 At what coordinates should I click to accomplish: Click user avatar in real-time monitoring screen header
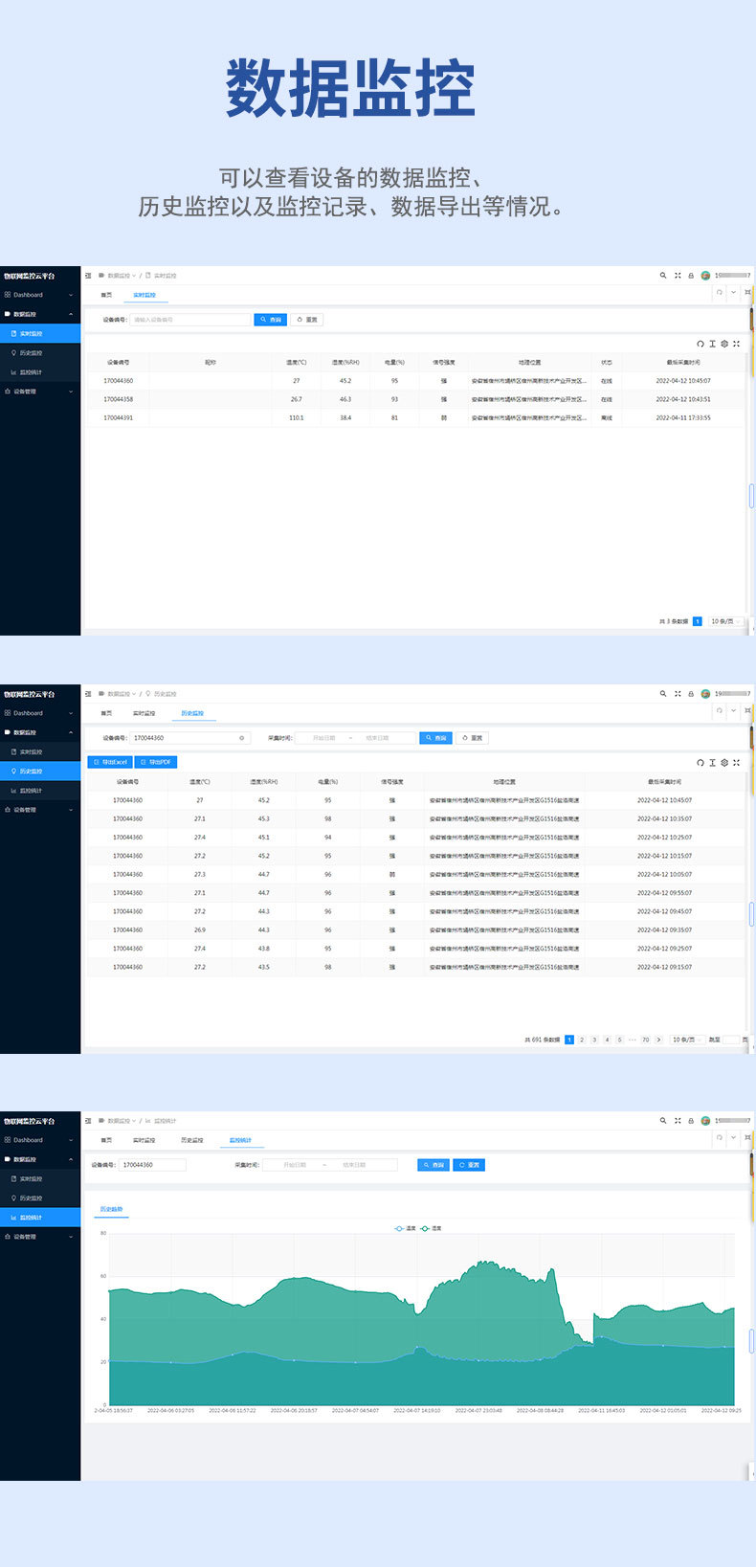pos(705,276)
